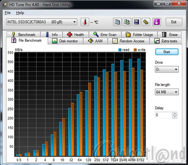188x165 pixels.
Task: Click the copy screenshot to clipboard icon
Action: [x=127, y=22]
